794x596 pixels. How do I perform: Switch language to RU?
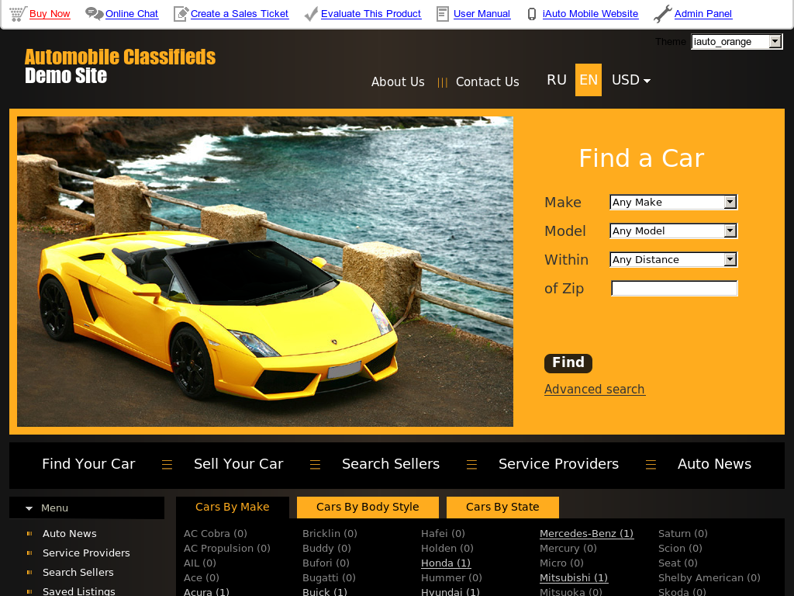pos(556,80)
